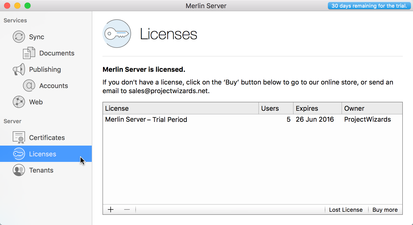This screenshot has height=225, width=413.
Task: Click the Licenses key icon in sidebar
Action: [19, 154]
